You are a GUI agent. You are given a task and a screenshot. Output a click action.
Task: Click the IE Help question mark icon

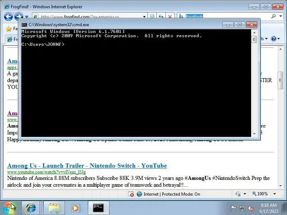[x=274, y=39]
